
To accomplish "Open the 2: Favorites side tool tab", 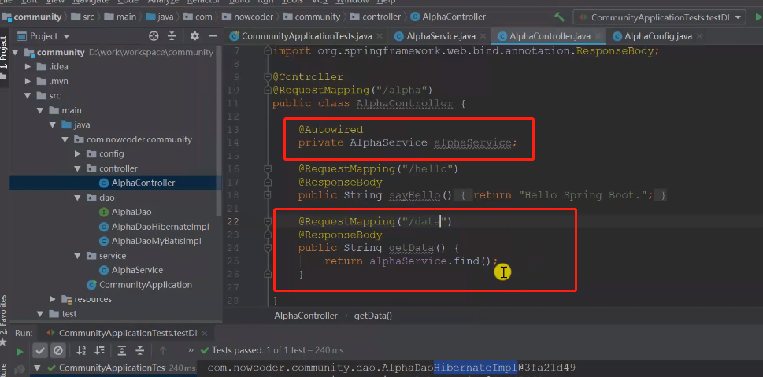I will [x=4, y=319].
